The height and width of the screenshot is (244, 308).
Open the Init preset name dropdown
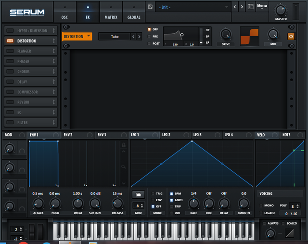(x=192, y=7)
